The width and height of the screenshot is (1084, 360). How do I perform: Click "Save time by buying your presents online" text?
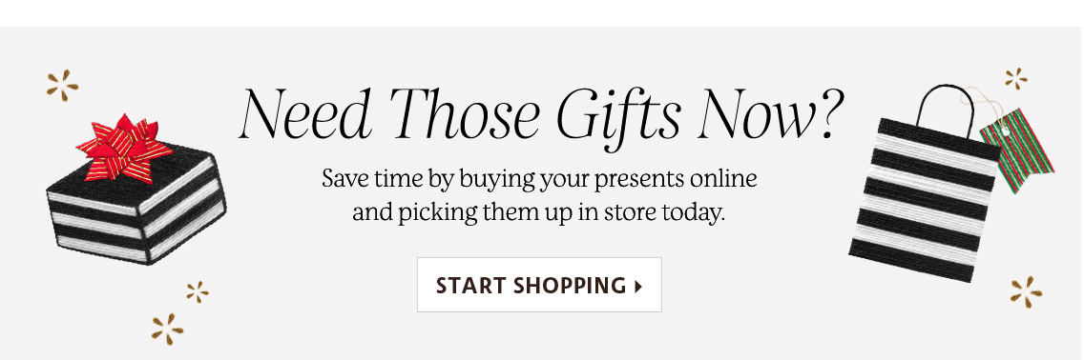[539, 179]
